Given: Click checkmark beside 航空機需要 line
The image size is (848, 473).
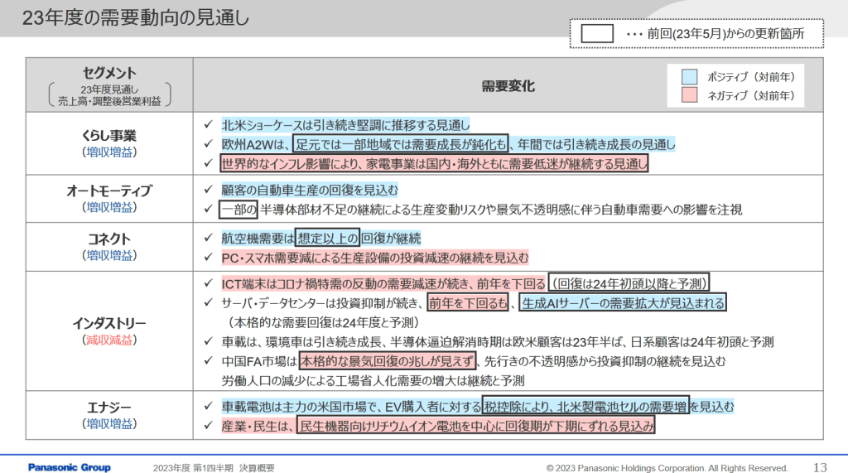Looking at the screenshot, I should tap(208, 239).
